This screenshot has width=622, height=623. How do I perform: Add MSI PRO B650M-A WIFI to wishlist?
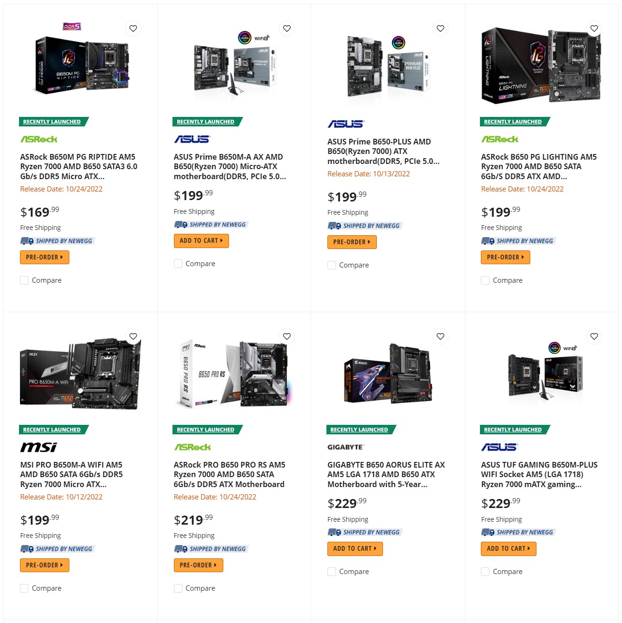[133, 336]
